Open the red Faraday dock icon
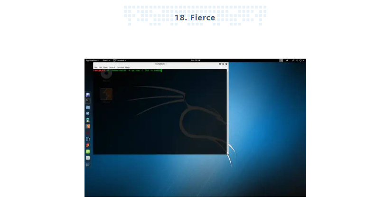 pos(87,145)
